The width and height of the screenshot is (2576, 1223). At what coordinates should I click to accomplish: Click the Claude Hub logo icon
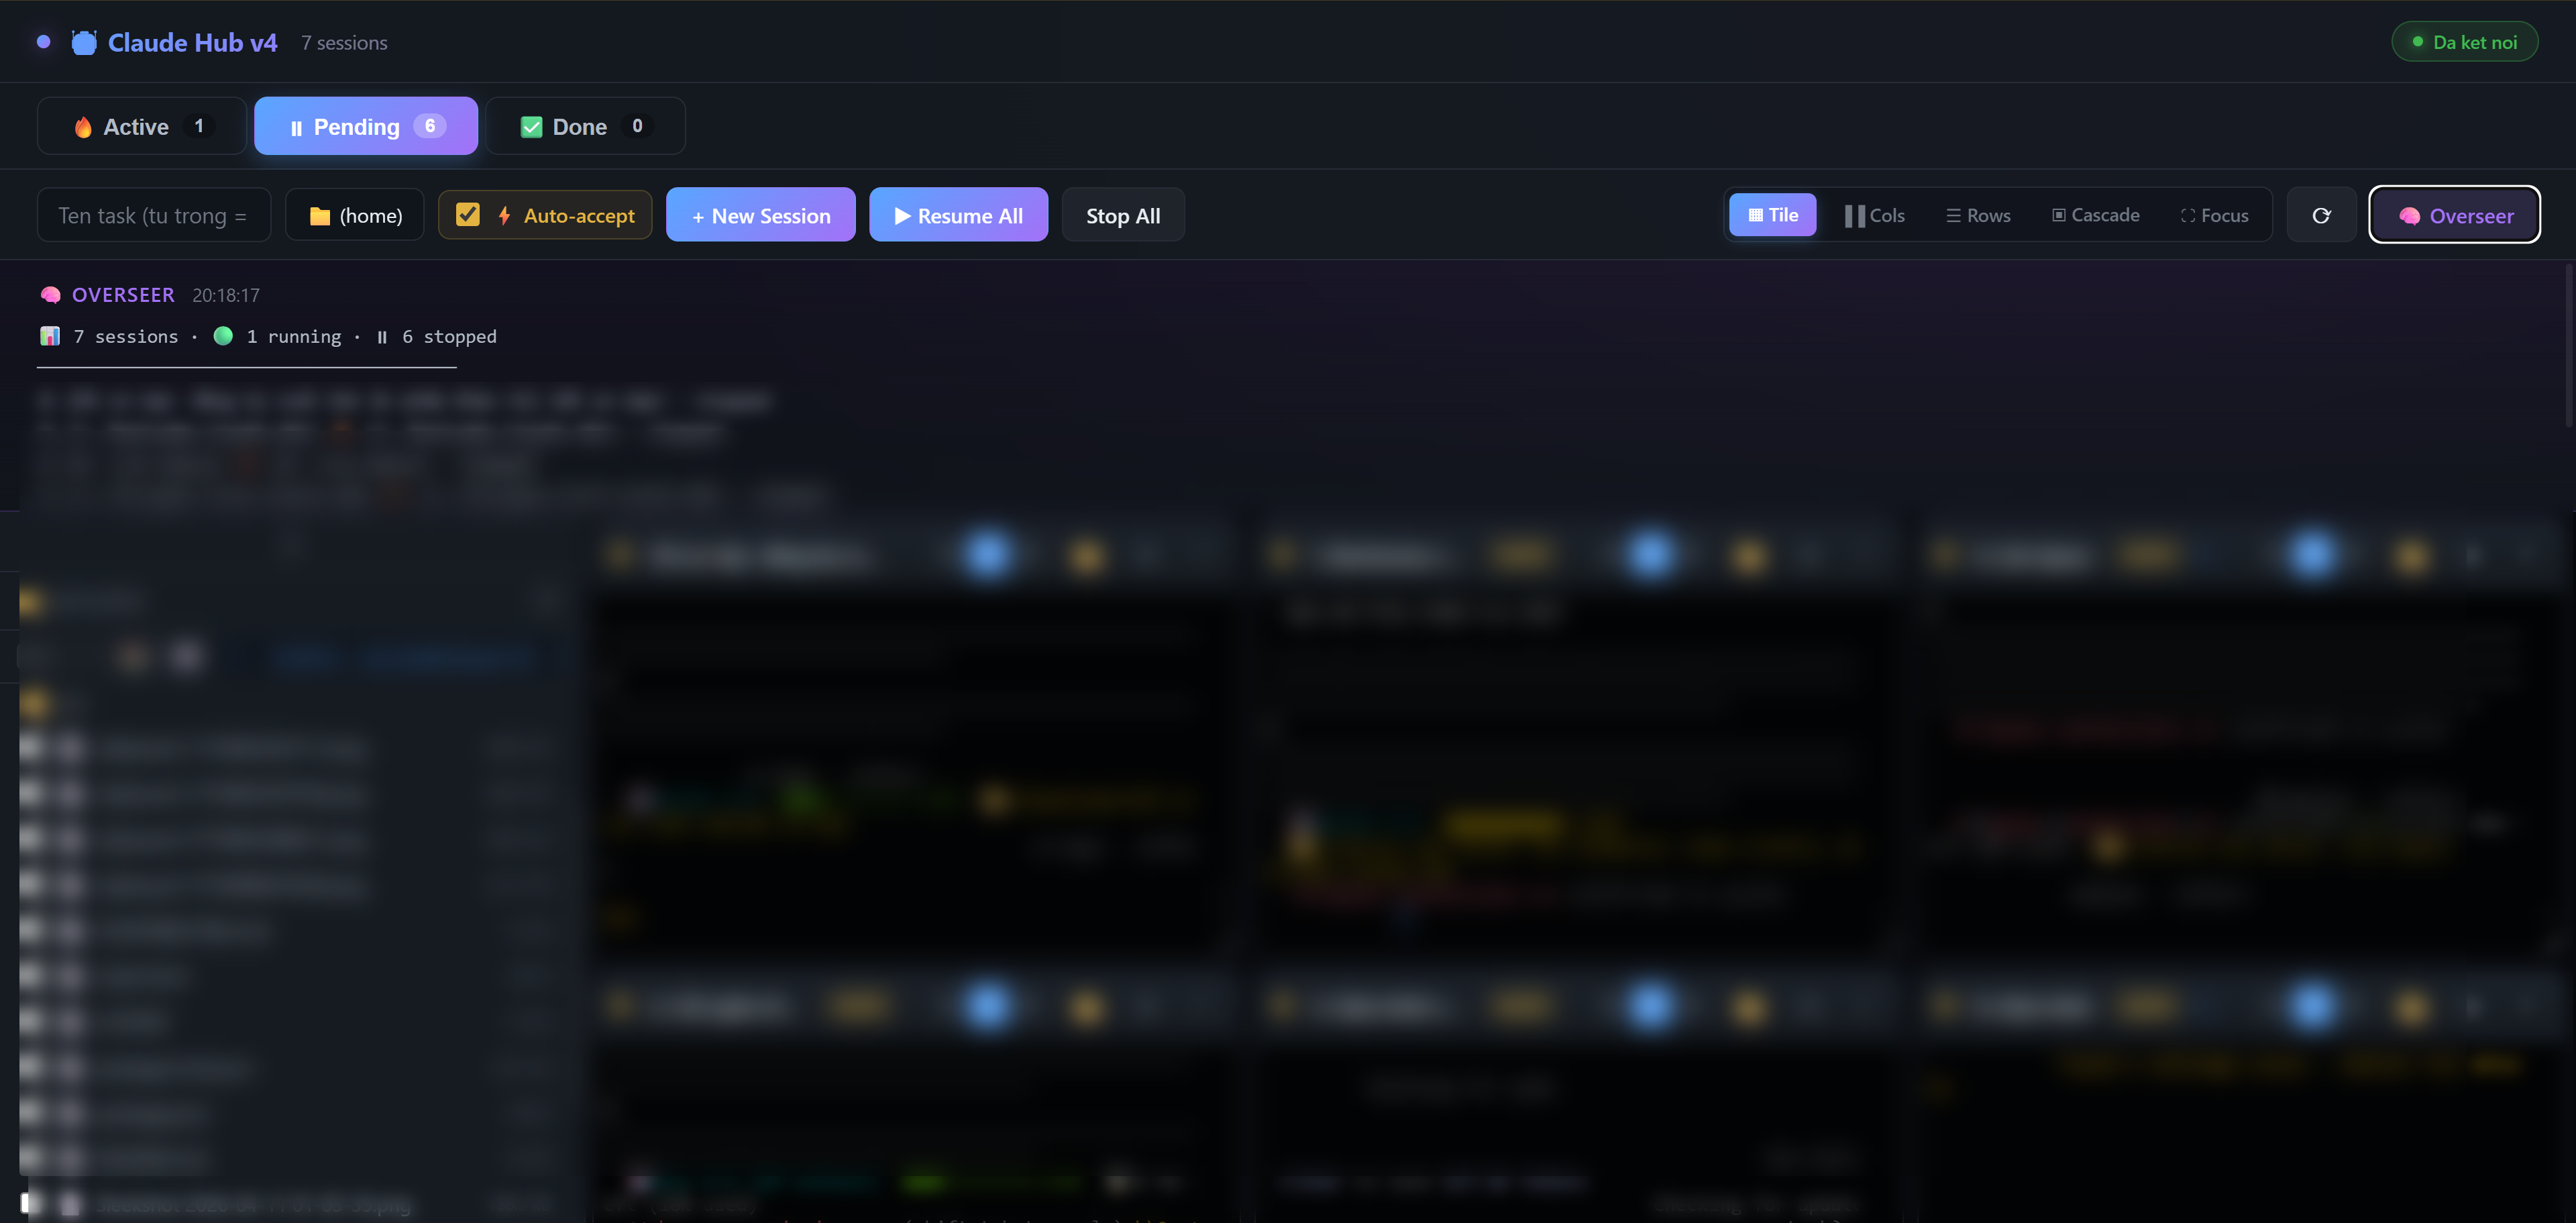click(84, 43)
